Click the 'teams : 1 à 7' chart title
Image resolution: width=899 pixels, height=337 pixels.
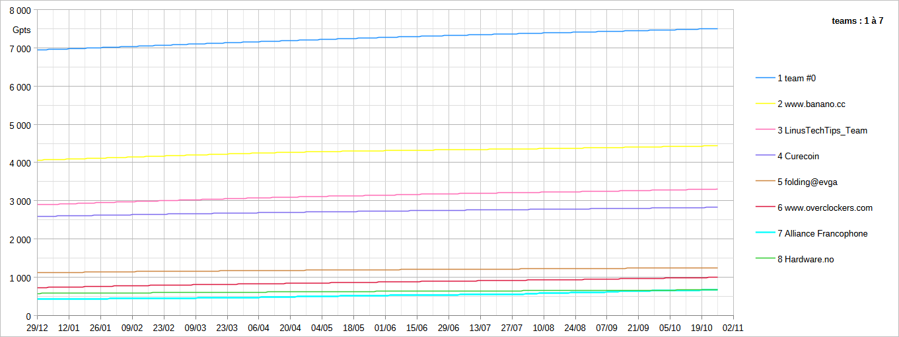click(x=857, y=21)
